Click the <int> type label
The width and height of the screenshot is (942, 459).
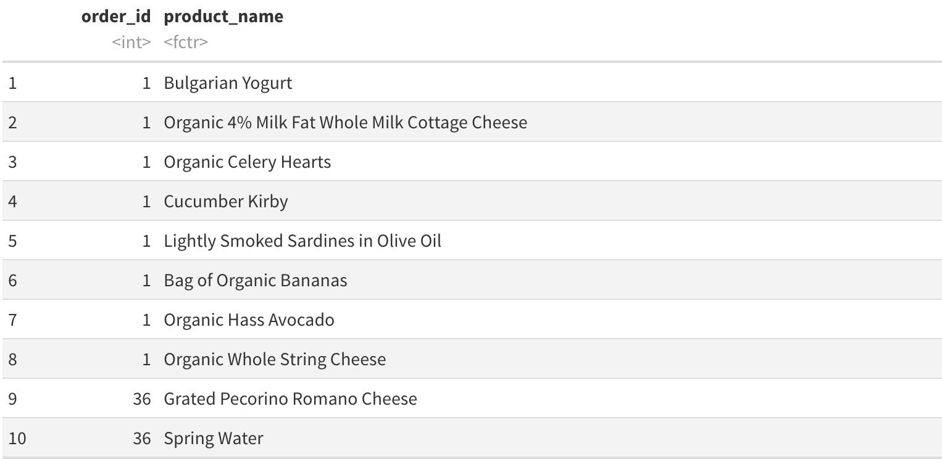[x=131, y=43]
